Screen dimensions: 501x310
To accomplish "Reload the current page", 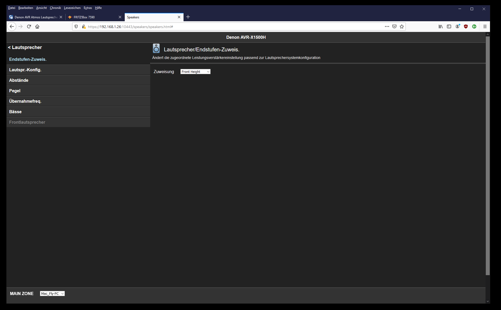I will [x=29, y=26].
